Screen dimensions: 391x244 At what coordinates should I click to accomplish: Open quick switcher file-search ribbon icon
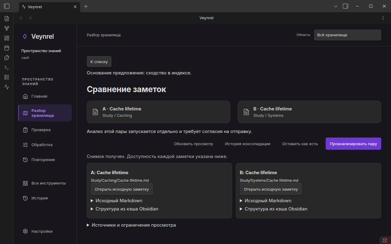[7, 19]
